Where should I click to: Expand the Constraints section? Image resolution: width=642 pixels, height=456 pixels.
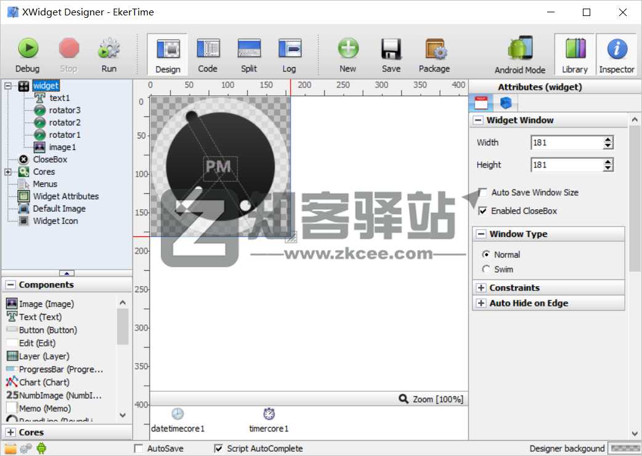coord(482,287)
